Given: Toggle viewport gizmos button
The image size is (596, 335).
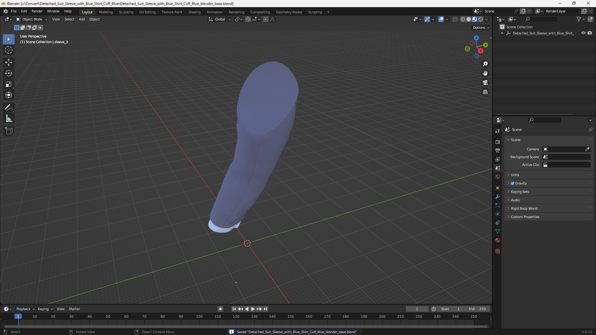Looking at the screenshot, I should [427, 19].
